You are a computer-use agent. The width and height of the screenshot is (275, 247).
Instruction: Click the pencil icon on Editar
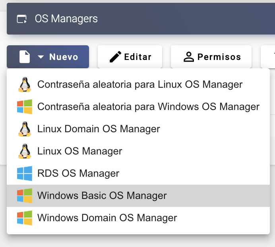[x=115, y=57]
